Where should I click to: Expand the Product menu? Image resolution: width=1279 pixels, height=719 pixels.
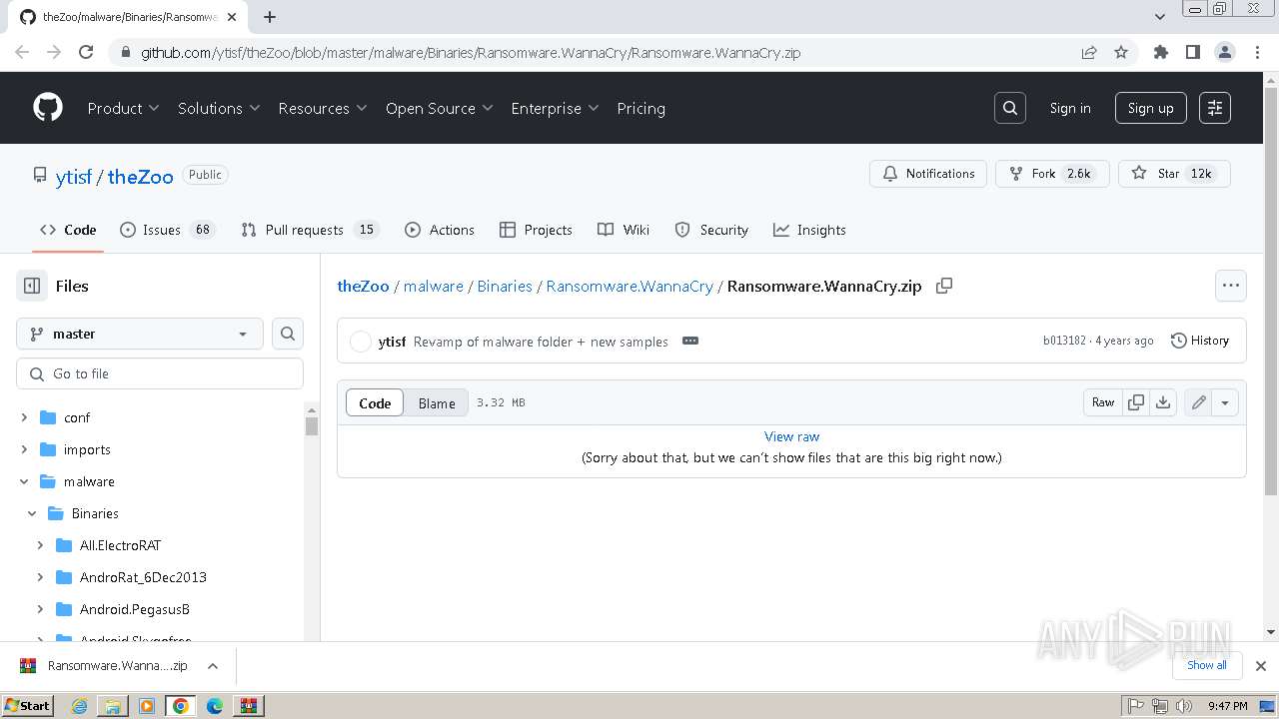click(123, 108)
